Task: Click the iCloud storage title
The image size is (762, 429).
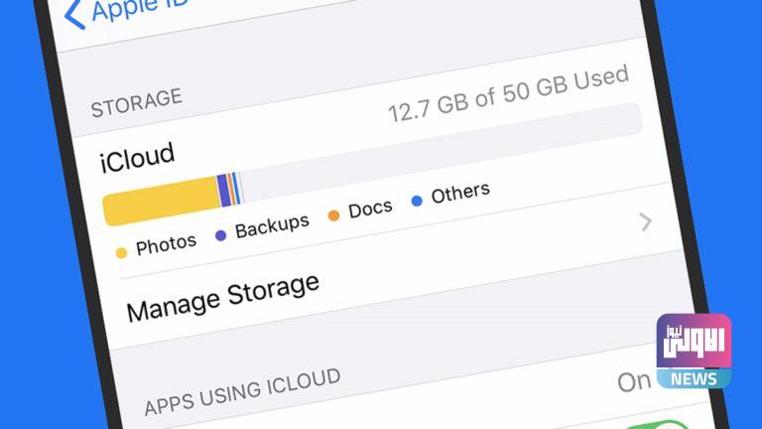Action: [x=137, y=158]
